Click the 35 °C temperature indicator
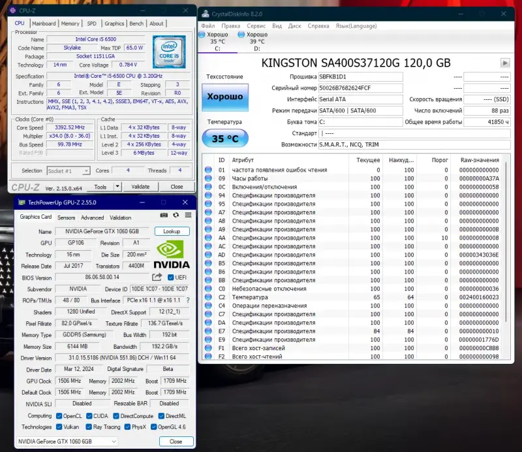Viewport: 522px width, 452px height. pos(225,138)
